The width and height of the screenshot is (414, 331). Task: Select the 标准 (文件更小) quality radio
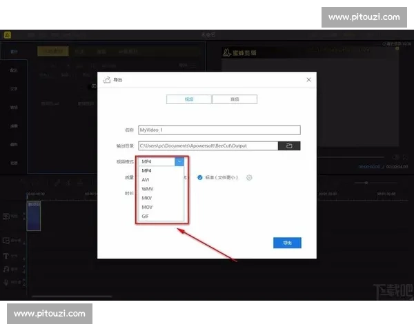click(200, 177)
